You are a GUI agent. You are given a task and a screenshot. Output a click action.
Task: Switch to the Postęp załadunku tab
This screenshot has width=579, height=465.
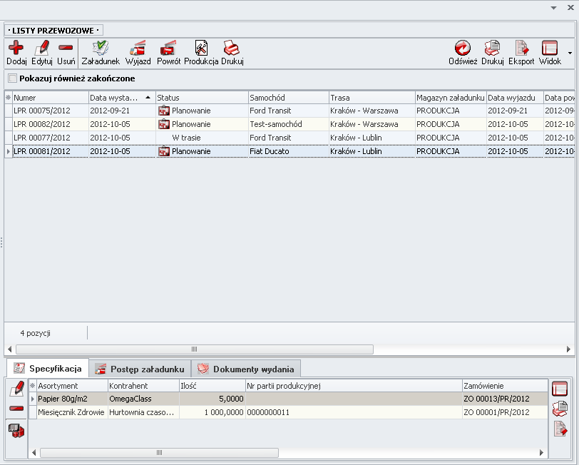pyautogui.click(x=140, y=369)
